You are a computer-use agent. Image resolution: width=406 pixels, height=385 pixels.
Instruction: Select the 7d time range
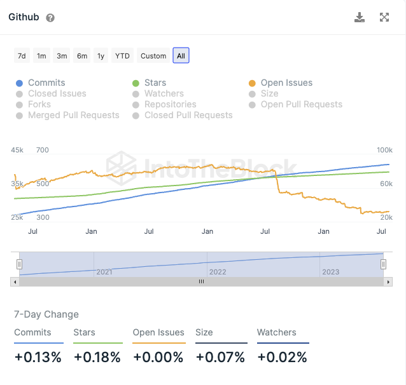(x=22, y=56)
